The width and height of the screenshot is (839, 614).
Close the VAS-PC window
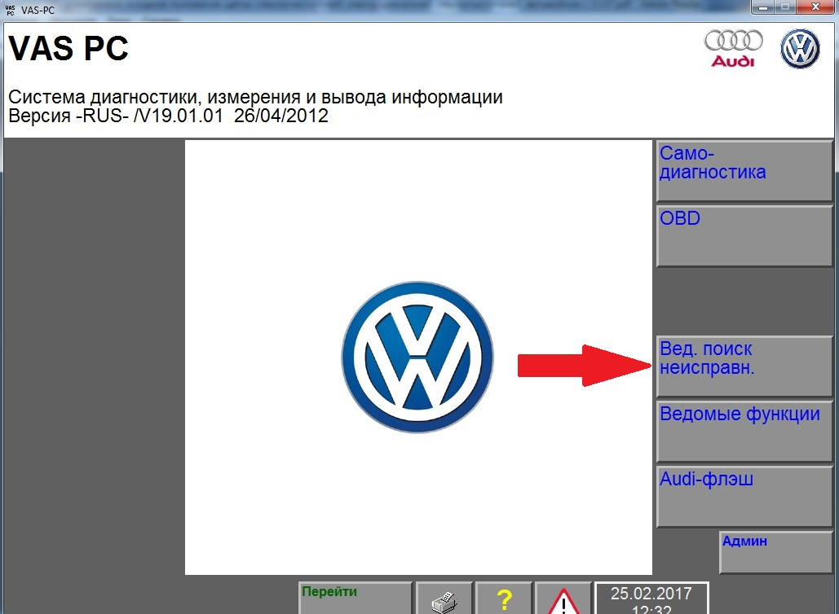pyautogui.click(x=815, y=7)
